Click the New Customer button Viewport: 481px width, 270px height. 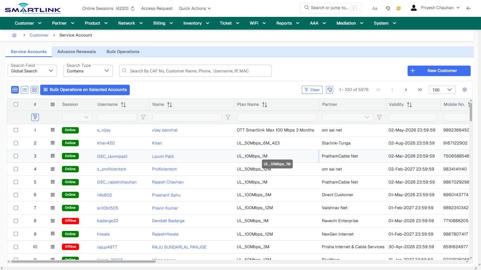coord(439,71)
